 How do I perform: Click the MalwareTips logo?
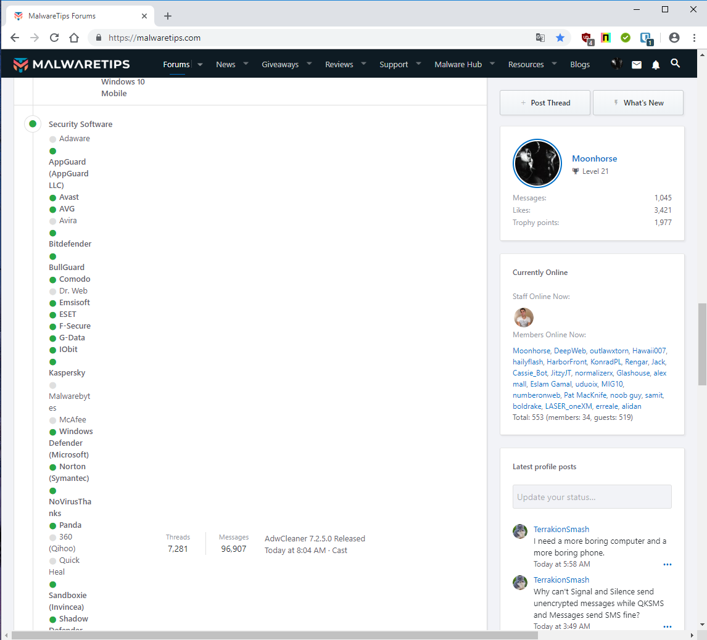71,65
